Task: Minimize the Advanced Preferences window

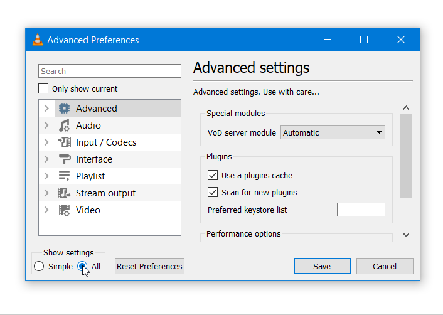Action: (328, 40)
